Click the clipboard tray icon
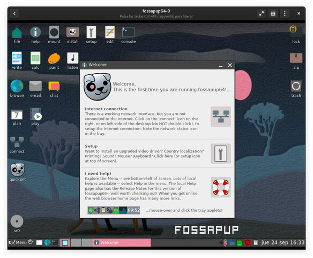This screenshot has width=313, height=258. pyautogui.click(x=256, y=242)
